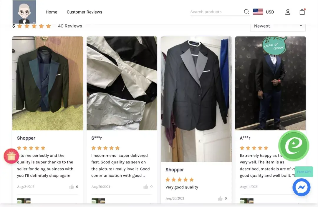
Task: Give a thumbs up to S***r's review
Action: click(x=146, y=186)
